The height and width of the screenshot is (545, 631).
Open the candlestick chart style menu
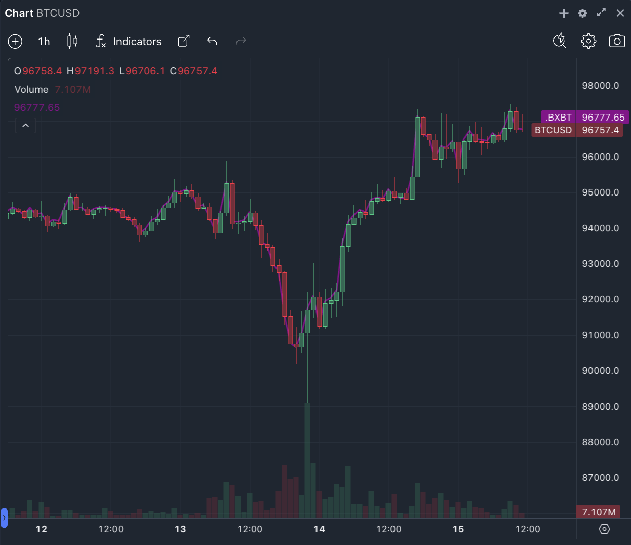[x=72, y=42]
